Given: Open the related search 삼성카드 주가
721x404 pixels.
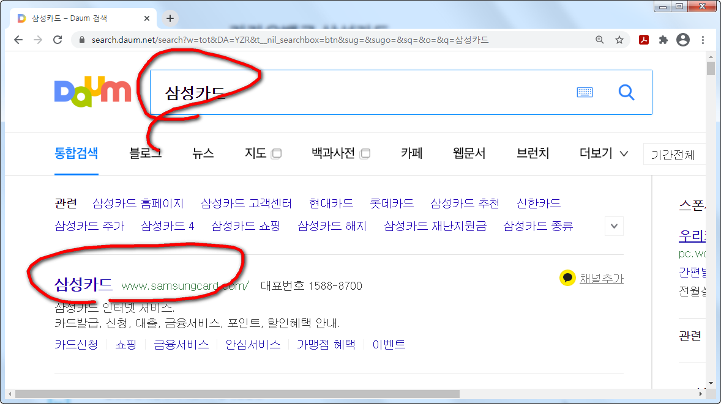Looking at the screenshot, I should [x=89, y=226].
